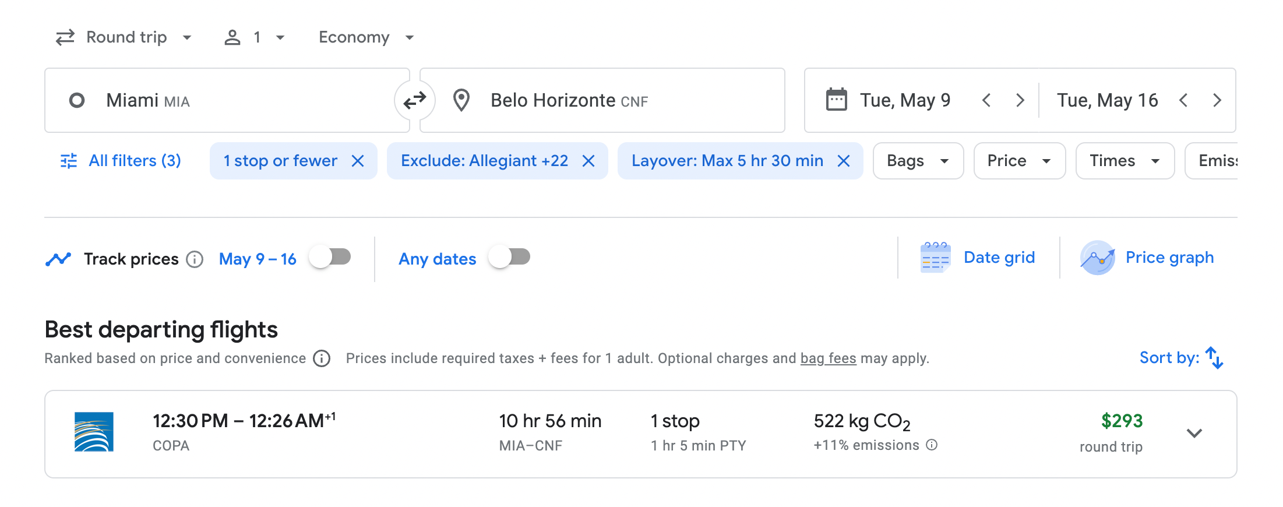Open the Bags filter menu
Screen dimensions: 1283x507
click(x=918, y=161)
